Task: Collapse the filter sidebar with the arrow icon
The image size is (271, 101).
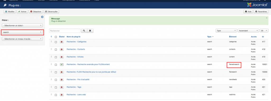Action: pos(42,17)
